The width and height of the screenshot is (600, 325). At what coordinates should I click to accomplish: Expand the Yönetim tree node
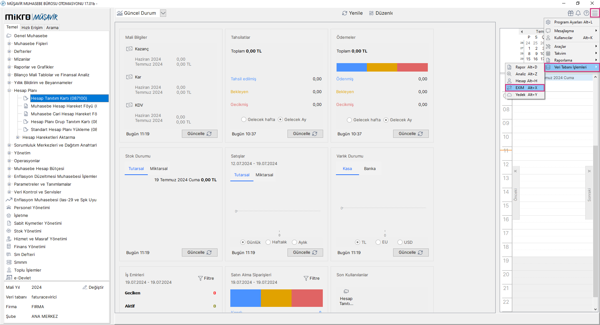pos(9,153)
